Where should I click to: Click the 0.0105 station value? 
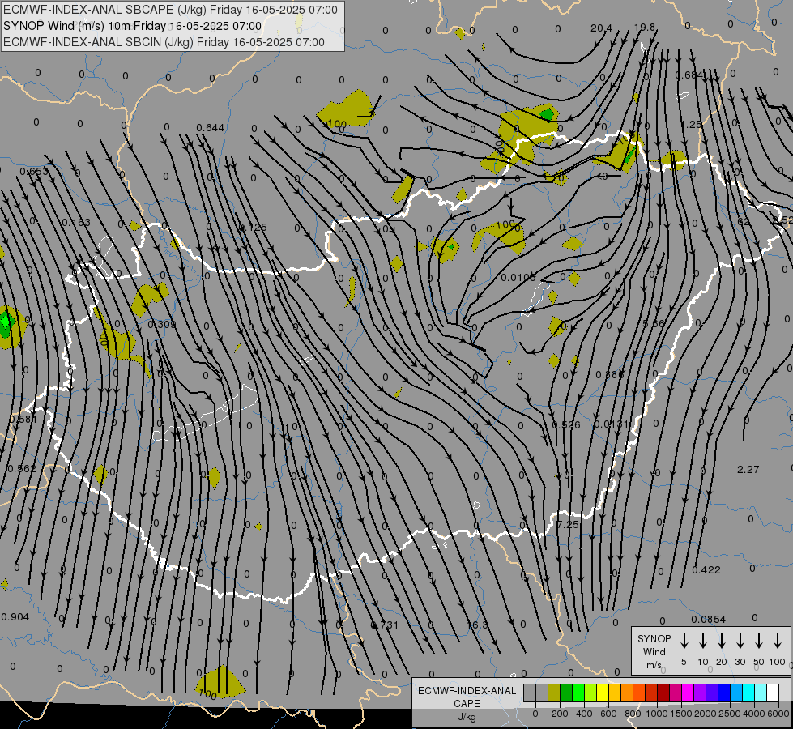click(x=518, y=278)
